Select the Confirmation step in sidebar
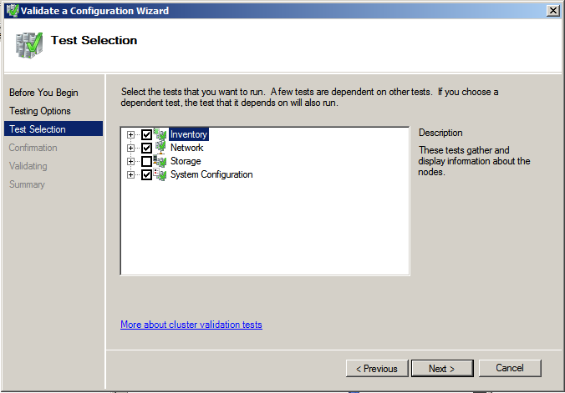Viewport: 565px width, 393px height. point(33,148)
